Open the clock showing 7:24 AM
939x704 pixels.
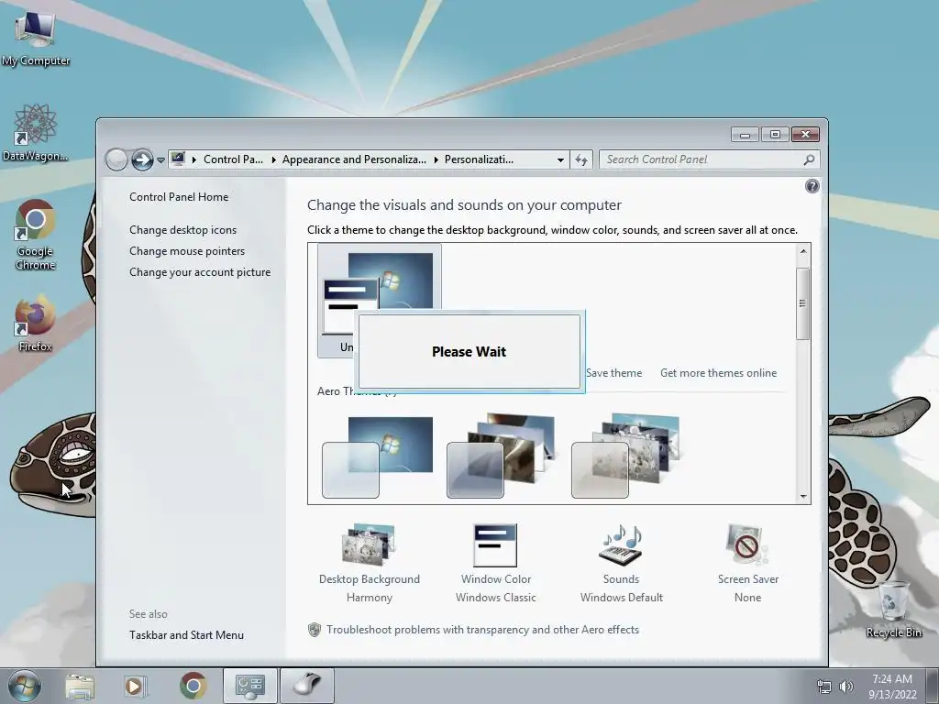(892, 686)
